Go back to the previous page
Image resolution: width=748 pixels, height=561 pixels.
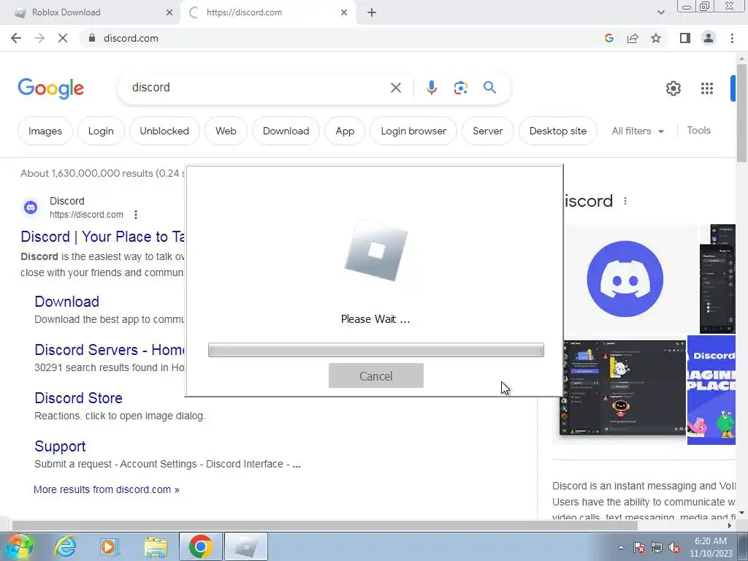(x=16, y=38)
